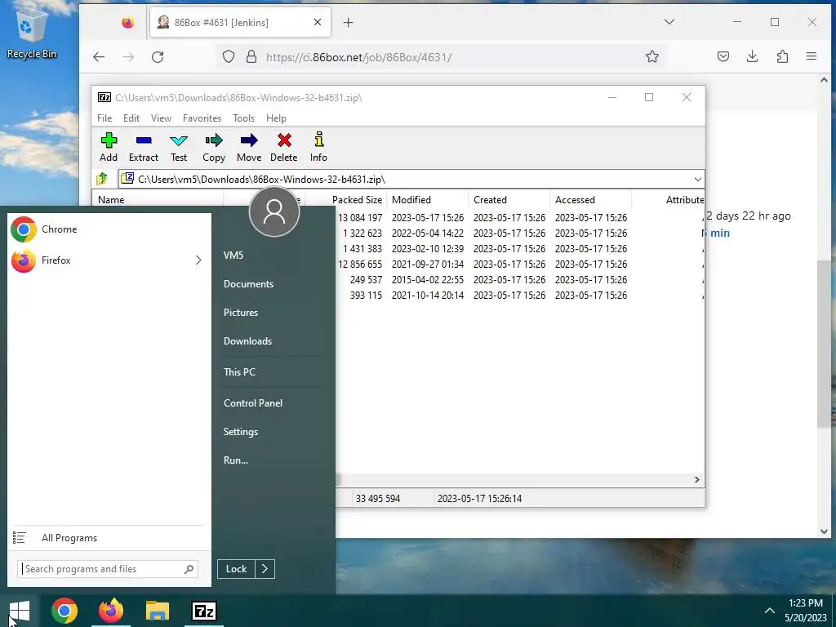Open All Programs in Start menu
Image resolution: width=836 pixels, height=627 pixels.
(x=69, y=538)
